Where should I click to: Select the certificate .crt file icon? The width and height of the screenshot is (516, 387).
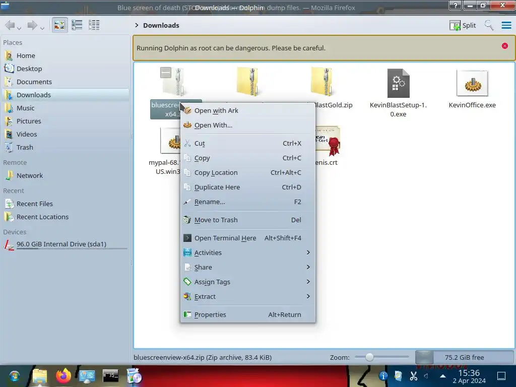pos(328,141)
